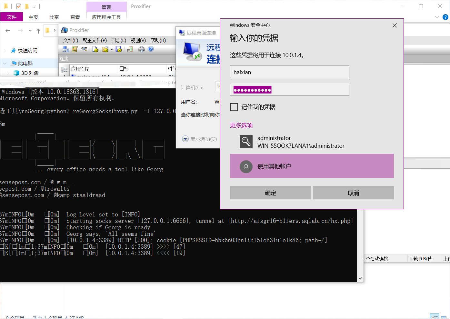Click 3D 对象 cube icon
The width and height of the screenshot is (450, 319).
[x=16, y=73]
